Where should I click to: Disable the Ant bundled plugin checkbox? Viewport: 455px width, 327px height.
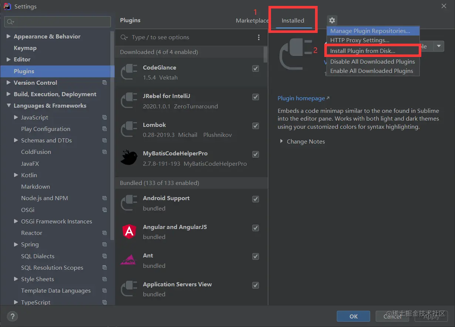point(255,256)
